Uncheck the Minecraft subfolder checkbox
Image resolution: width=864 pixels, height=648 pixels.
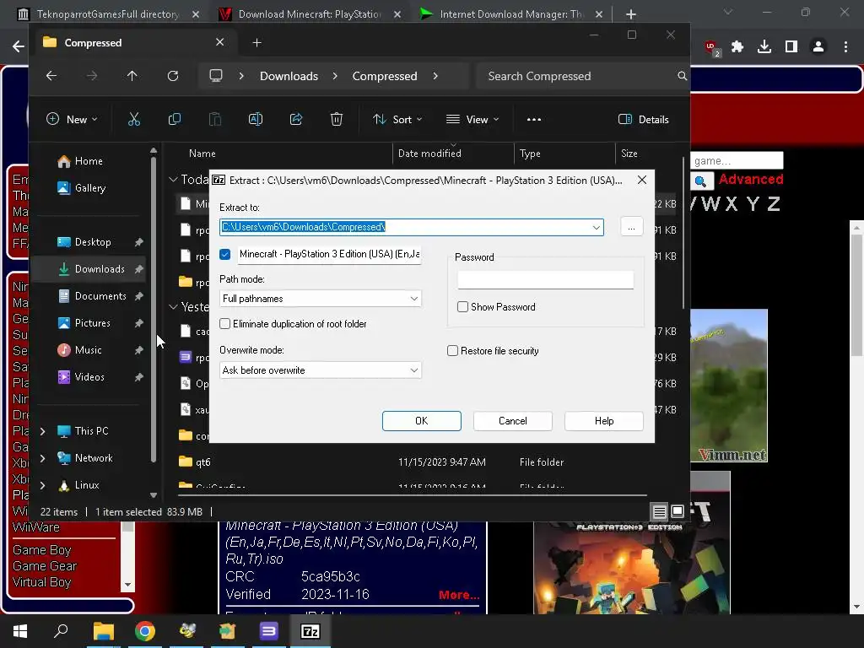click(224, 254)
